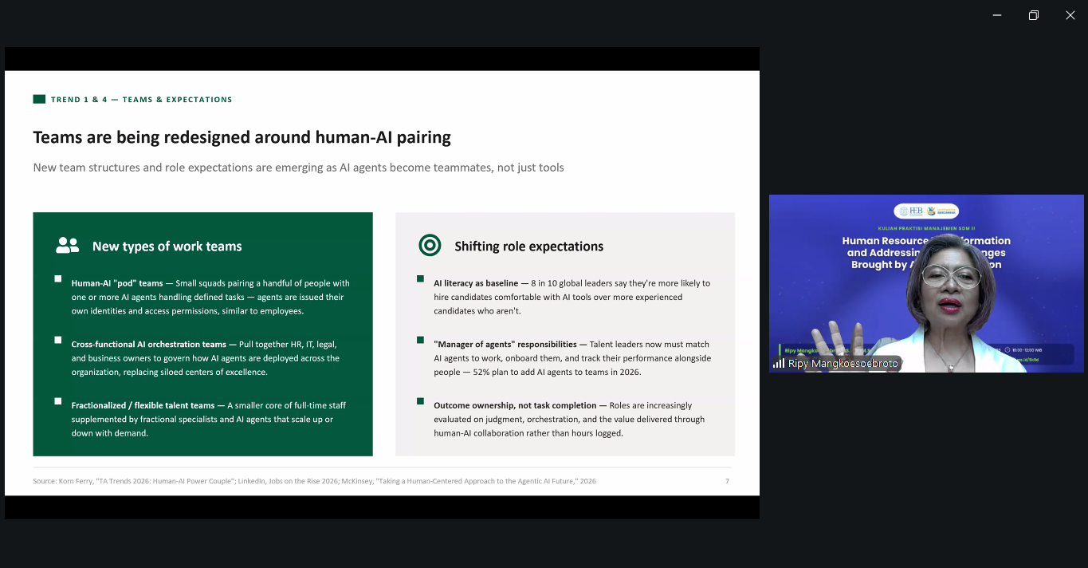The image size is (1088, 568).
Task: Click the bullet square beside Cross-functional AI orchestration teams
Action: (x=58, y=340)
